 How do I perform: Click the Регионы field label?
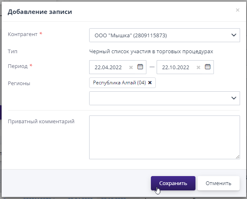19,83
